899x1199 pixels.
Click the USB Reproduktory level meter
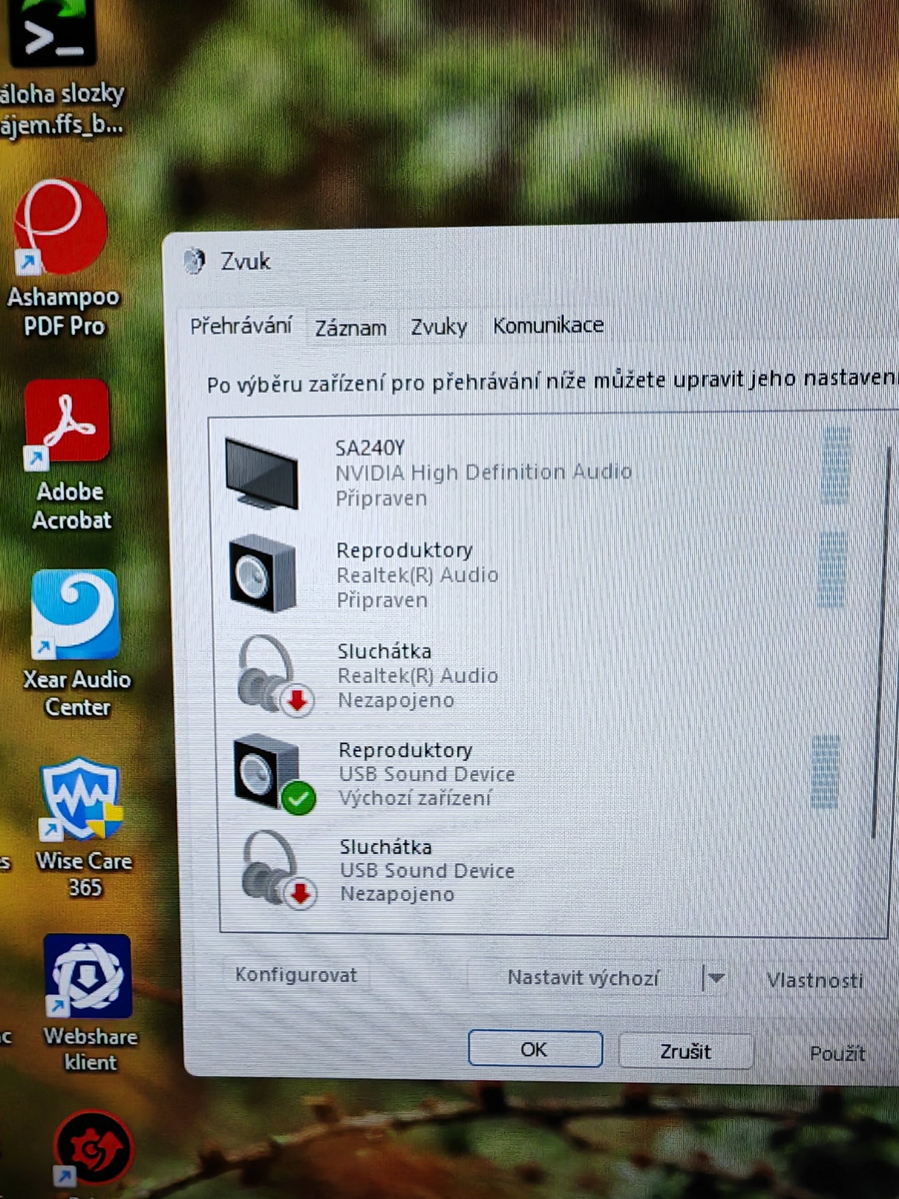click(x=825, y=771)
